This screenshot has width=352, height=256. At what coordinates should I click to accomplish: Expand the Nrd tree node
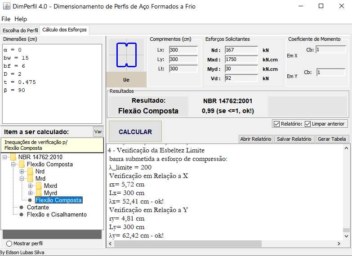22,172
